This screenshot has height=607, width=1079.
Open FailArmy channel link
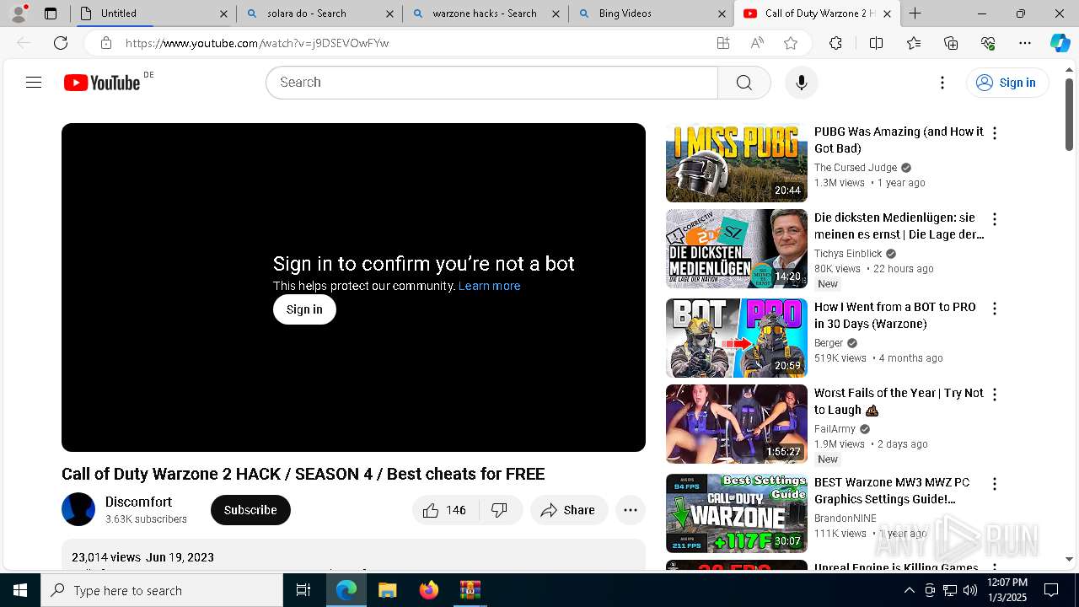[835, 429]
